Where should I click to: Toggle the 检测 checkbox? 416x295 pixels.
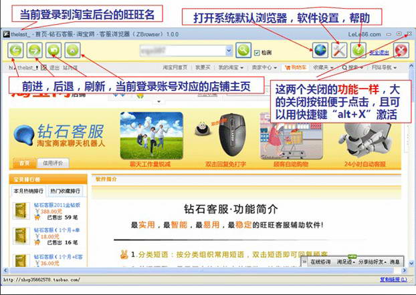point(257,53)
